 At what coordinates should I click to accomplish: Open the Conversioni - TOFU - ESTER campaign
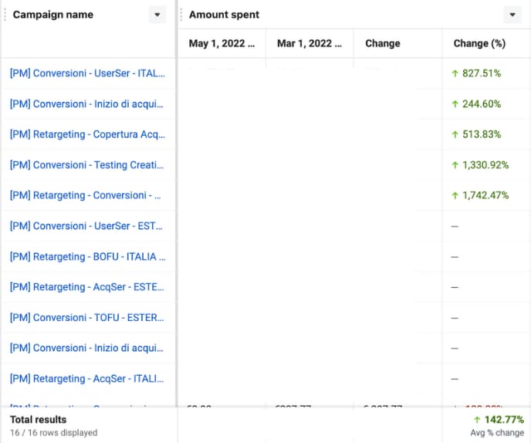(87, 317)
